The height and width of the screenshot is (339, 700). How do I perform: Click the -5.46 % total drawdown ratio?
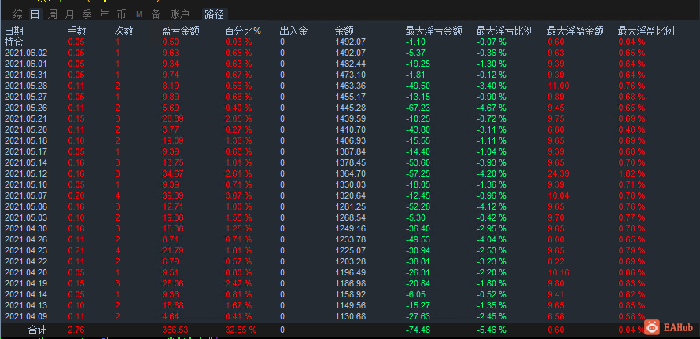tap(491, 330)
